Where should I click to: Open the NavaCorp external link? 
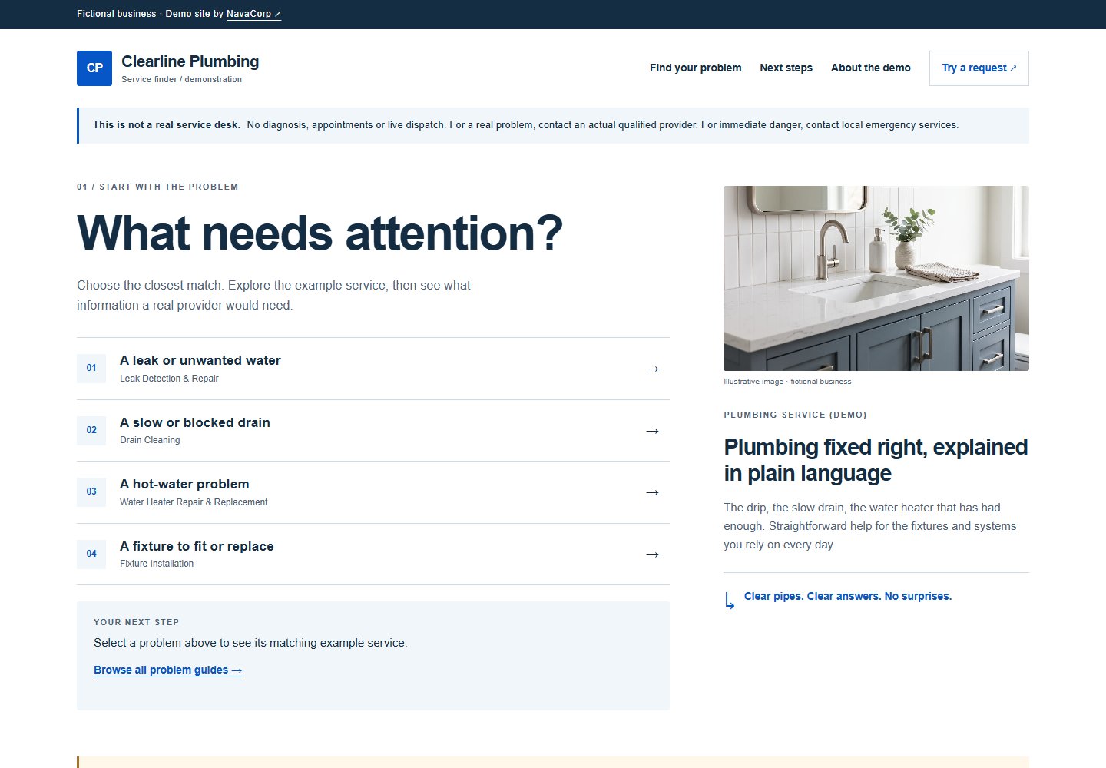point(253,14)
